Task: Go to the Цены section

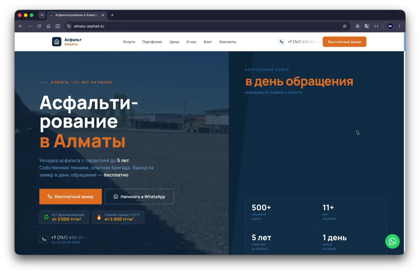Action: point(174,42)
